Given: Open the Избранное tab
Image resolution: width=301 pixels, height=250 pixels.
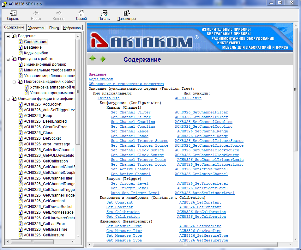Looking at the screenshot, I should tap(72, 28).
